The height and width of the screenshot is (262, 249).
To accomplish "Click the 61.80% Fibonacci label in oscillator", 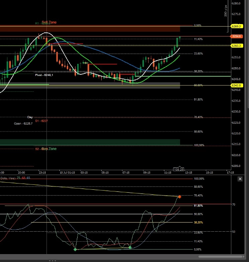I will click(199, 206).
